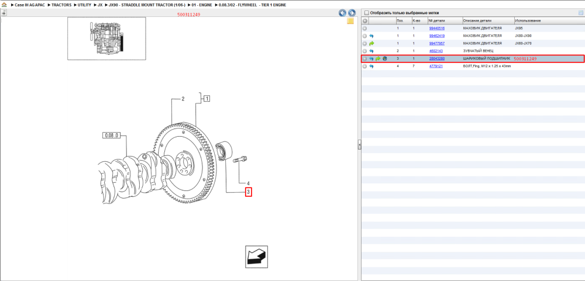
Task: Select callout 2 in the flywheel diagram
Action: click(x=183, y=99)
